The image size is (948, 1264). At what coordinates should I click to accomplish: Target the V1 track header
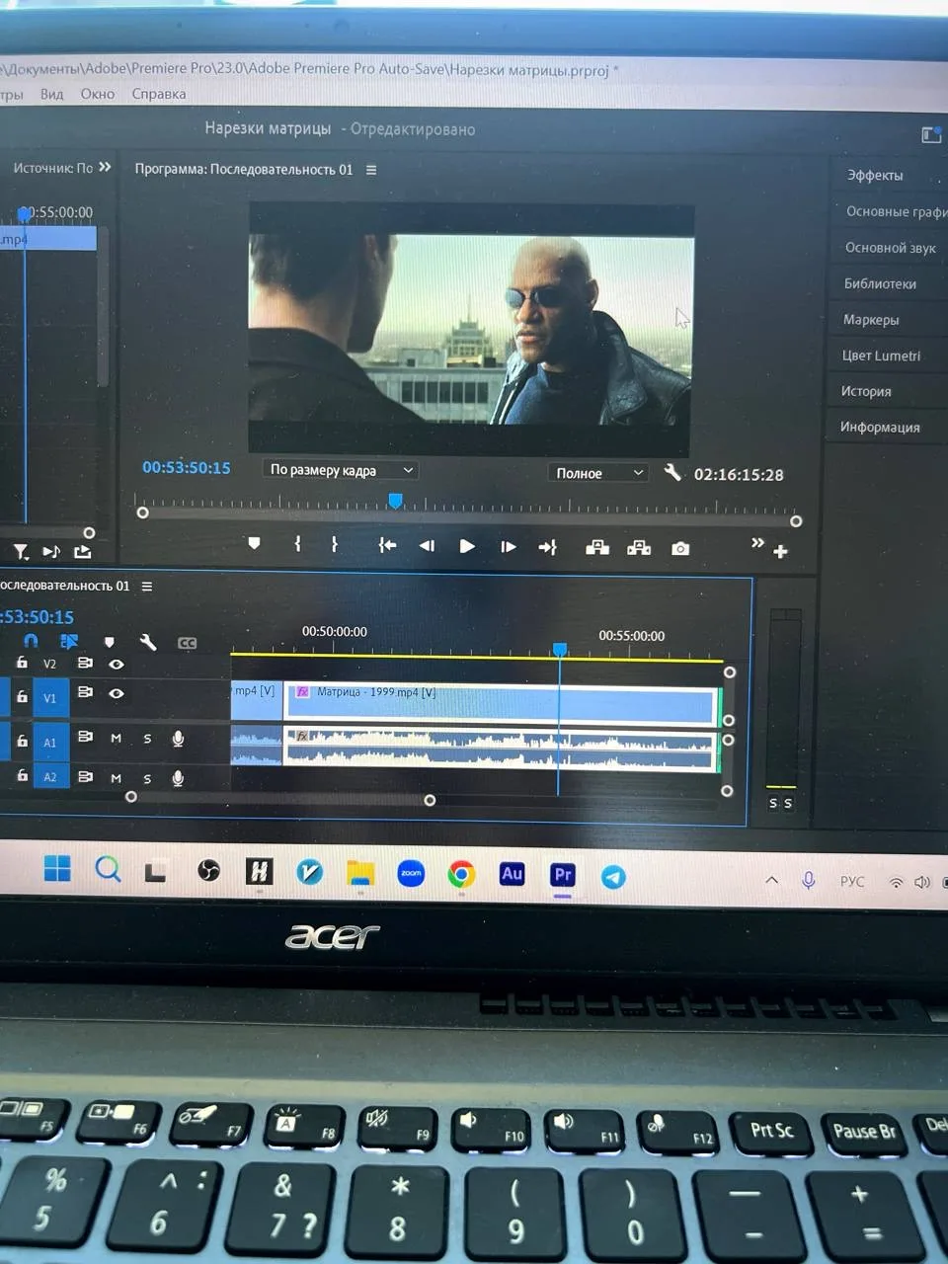click(x=50, y=698)
